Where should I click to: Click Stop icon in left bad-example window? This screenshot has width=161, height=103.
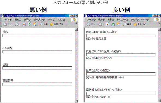(x=24, y=24)
